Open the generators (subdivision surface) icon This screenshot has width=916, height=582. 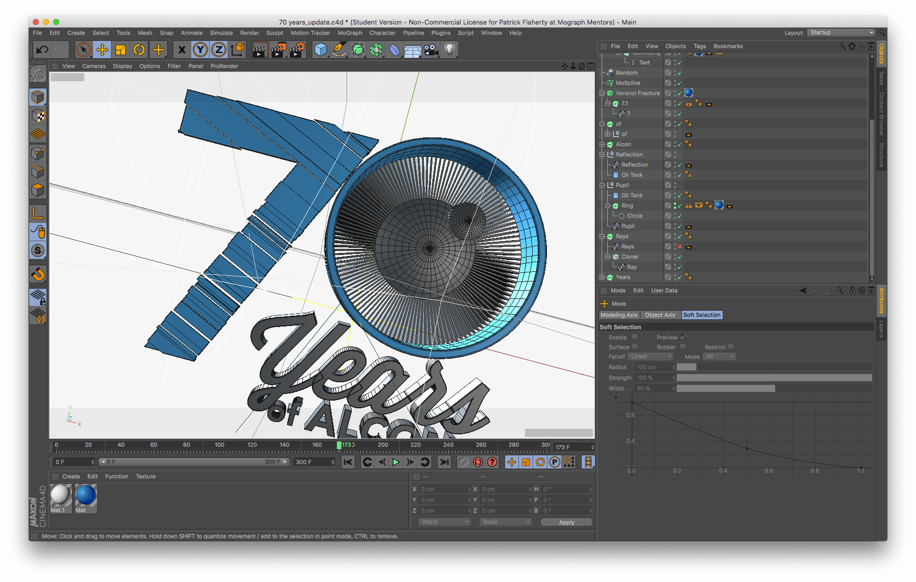(x=358, y=50)
